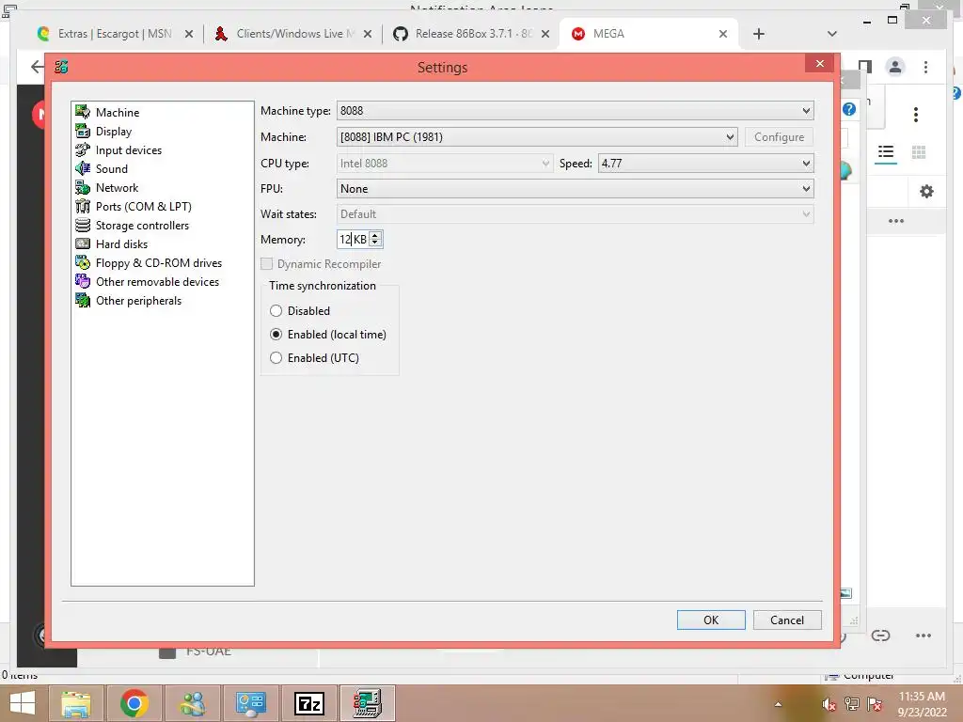Open the Other peripherals icon
Image resolution: width=963 pixels, height=722 pixels.
pyautogui.click(x=83, y=300)
